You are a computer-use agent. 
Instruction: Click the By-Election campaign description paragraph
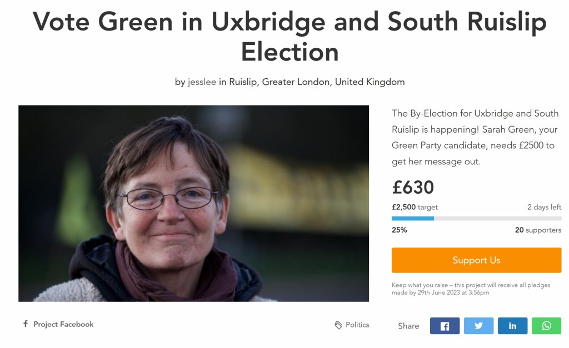click(x=475, y=137)
